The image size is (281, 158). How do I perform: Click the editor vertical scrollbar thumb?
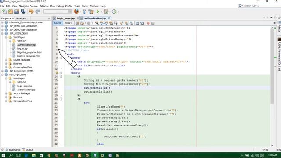(272, 66)
